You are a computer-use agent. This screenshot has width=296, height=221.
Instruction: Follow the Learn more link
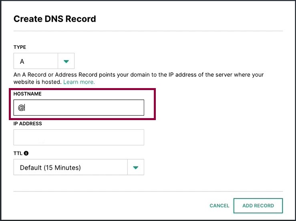tap(79, 82)
